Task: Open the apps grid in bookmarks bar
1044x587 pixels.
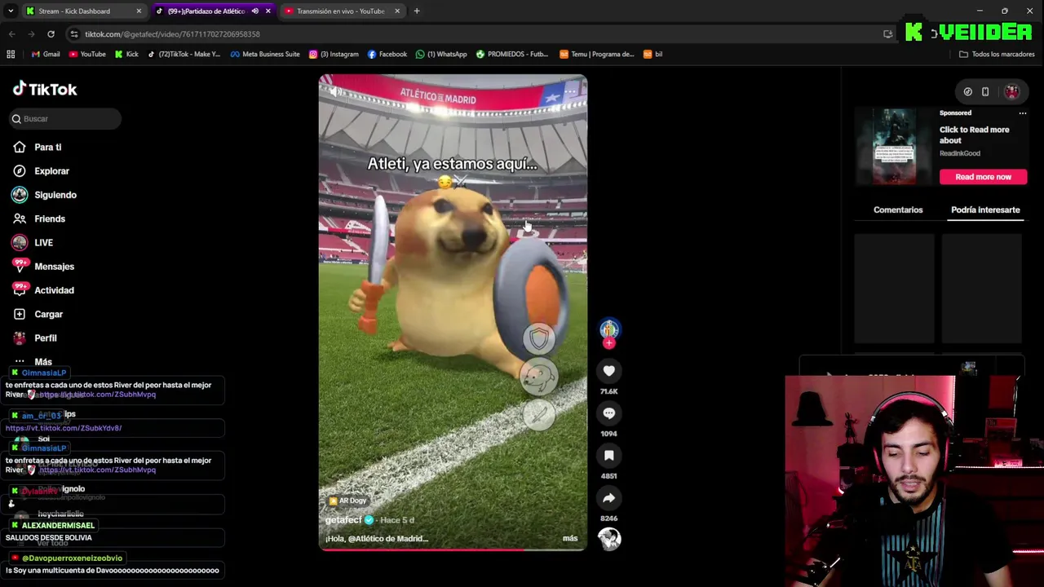Action: (x=11, y=55)
